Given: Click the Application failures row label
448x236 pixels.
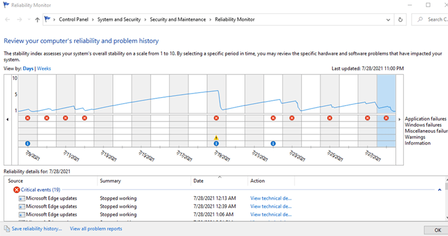Looking at the screenshot, I should (425, 119).
